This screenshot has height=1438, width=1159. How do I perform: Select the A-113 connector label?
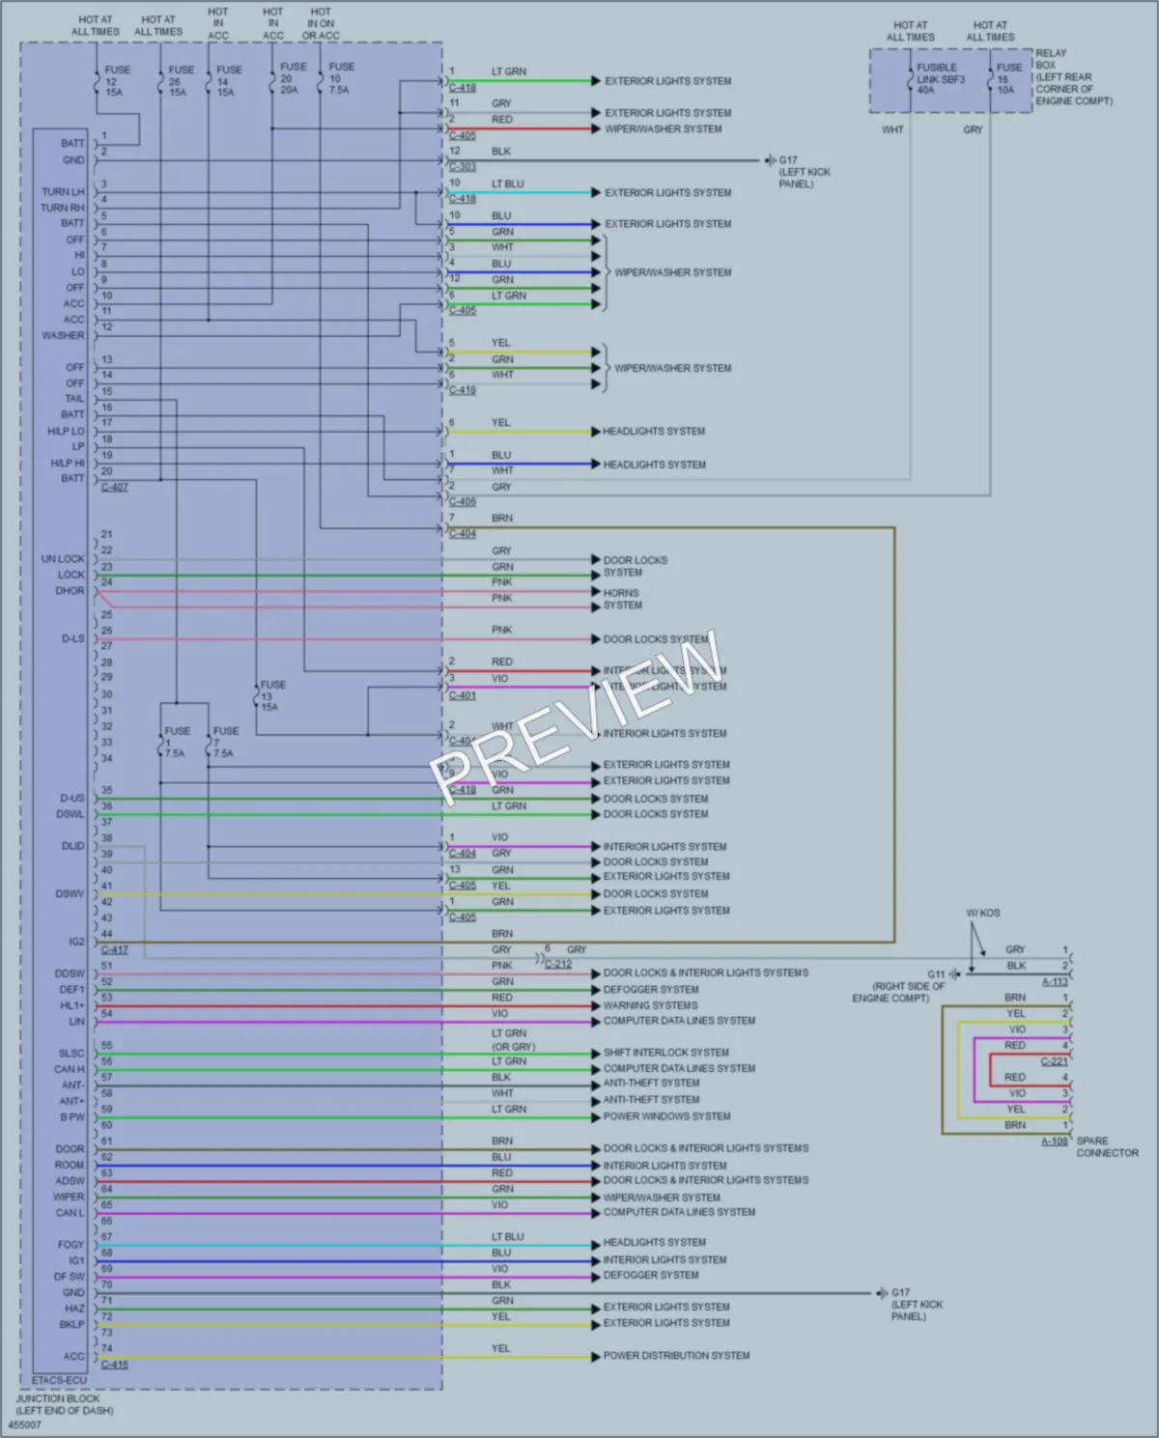(x=1055, y=982)
